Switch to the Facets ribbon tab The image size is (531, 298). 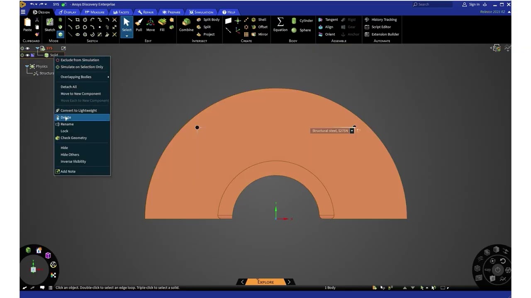click(x=121, y=12)
